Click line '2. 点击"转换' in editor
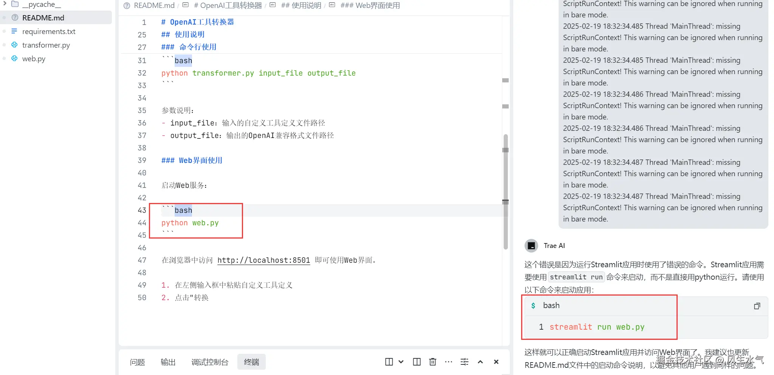 pyautogui.click(x=185, y=298)
